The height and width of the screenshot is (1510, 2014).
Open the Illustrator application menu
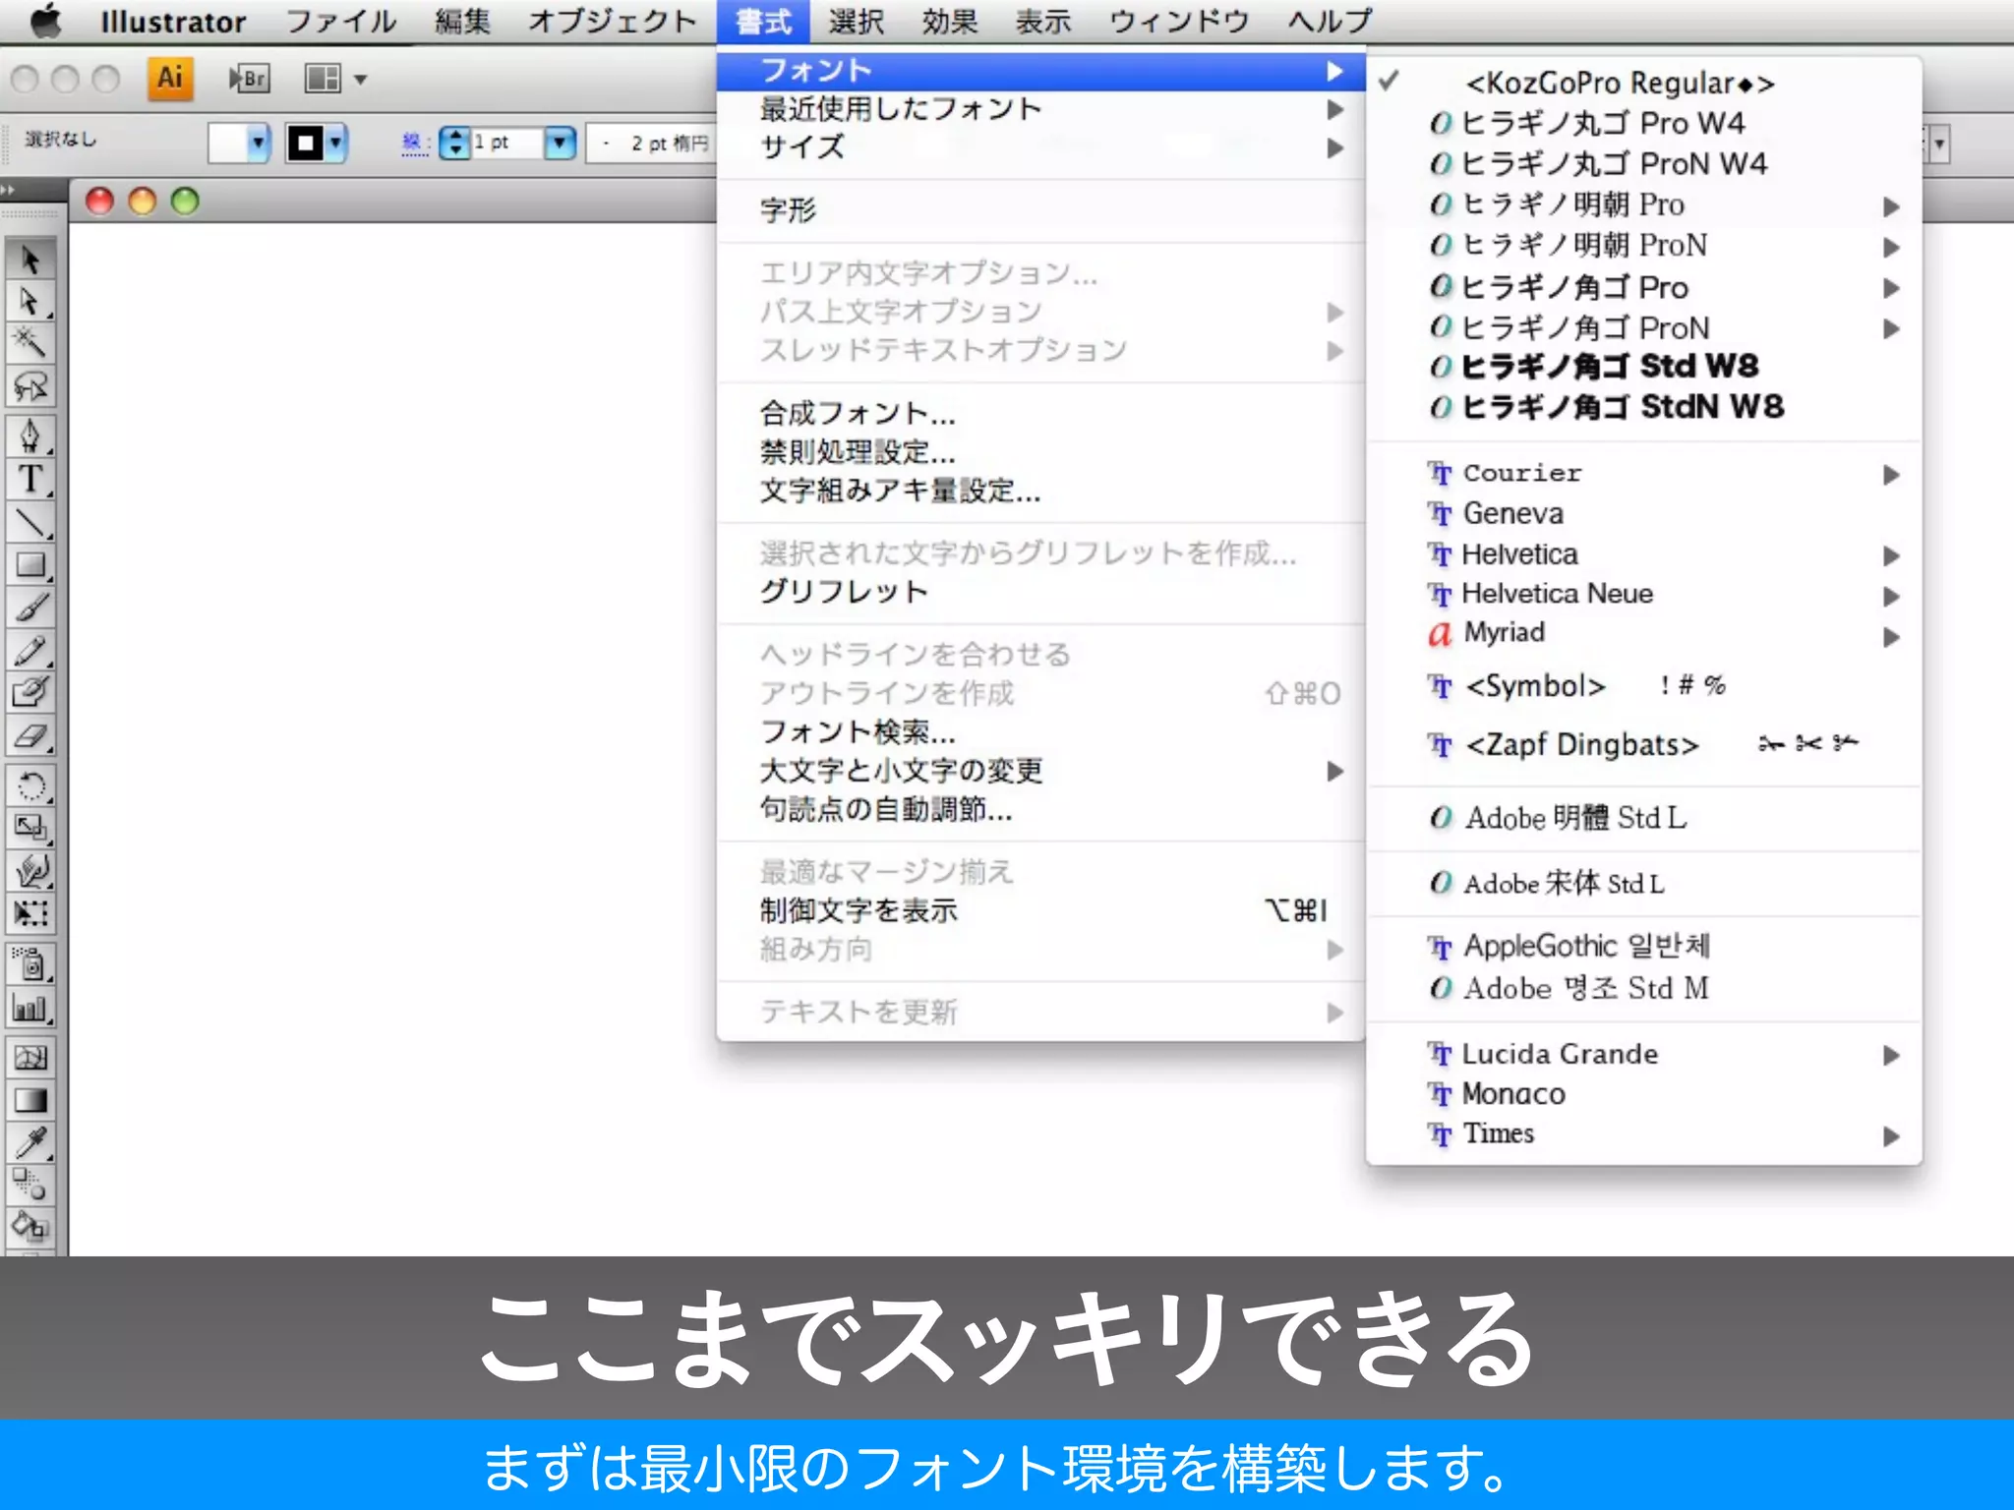173,22
